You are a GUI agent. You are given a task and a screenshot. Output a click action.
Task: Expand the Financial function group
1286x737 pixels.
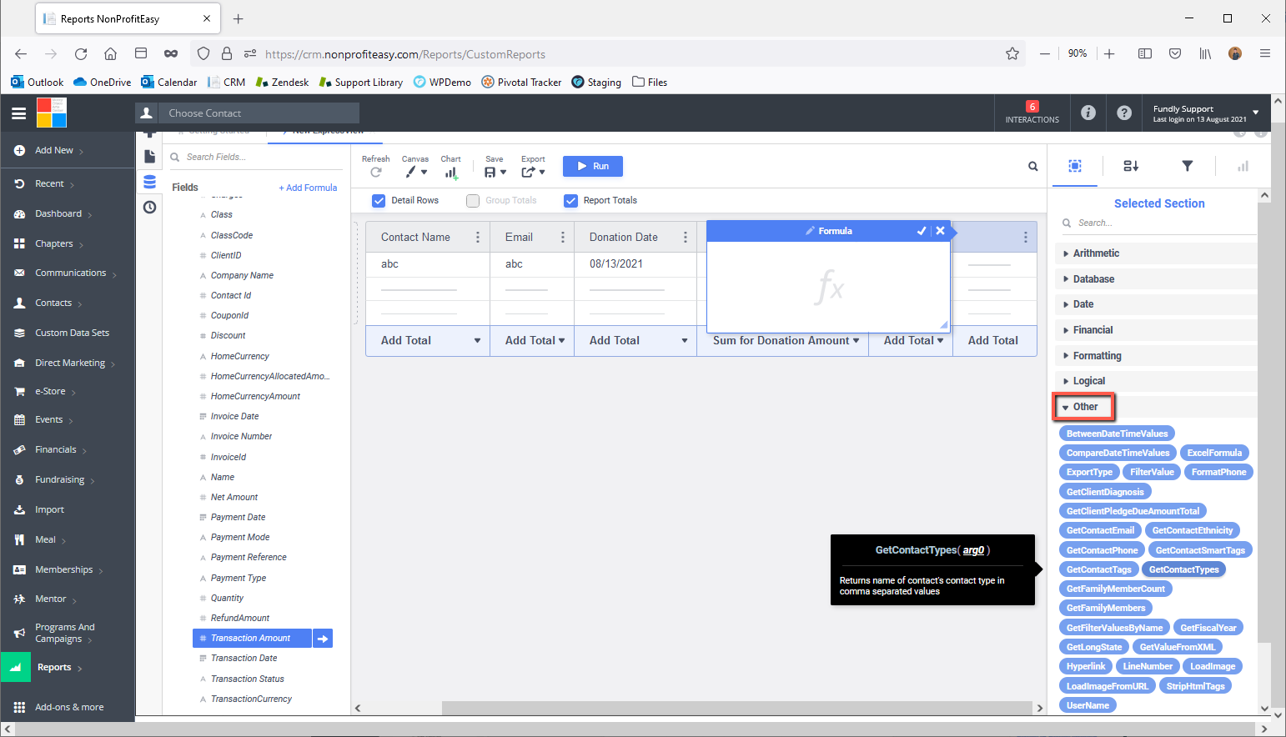click(1156, 330)
